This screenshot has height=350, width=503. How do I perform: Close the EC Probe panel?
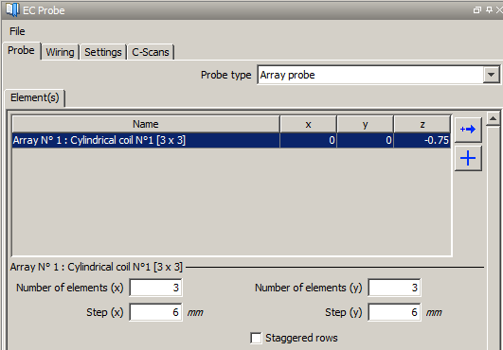tap(499, 10)
